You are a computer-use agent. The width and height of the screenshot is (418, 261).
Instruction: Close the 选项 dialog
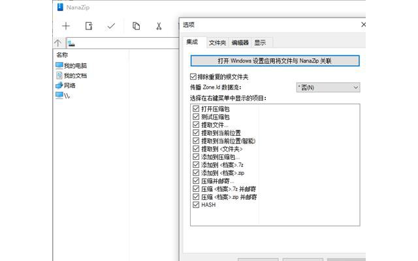tap(363, 25)
